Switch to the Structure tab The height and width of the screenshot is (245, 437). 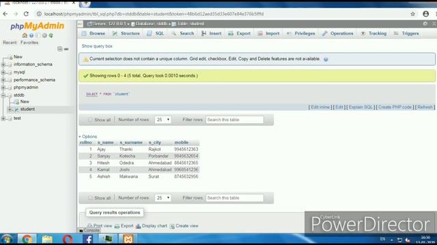[126, 33]
